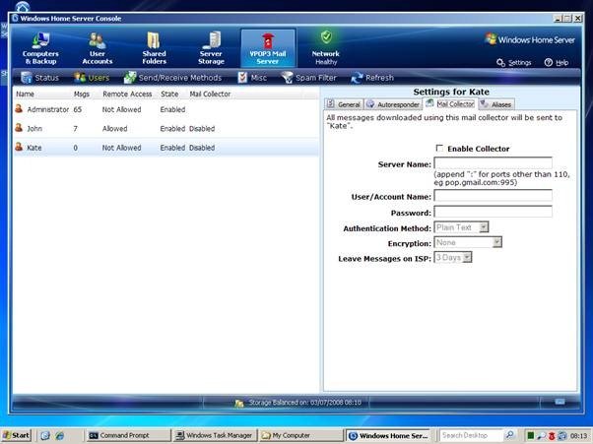This screenshot has width=593, height=444.
Task: Sort by Msgs column header
Action: pos(82,95)
